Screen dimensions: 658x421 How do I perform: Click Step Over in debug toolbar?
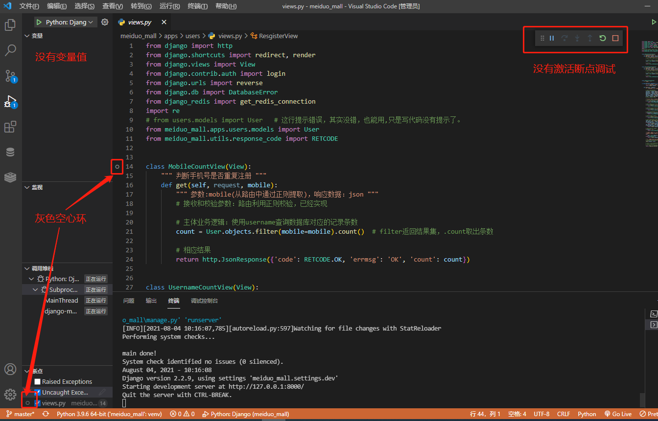(564, 38)
